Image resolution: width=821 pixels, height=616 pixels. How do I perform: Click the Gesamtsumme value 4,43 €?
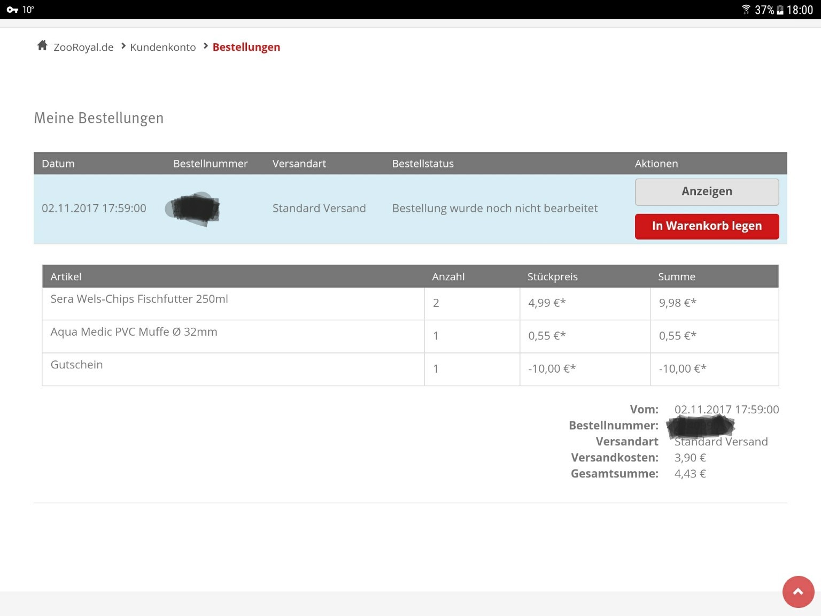tap(690, 474)
